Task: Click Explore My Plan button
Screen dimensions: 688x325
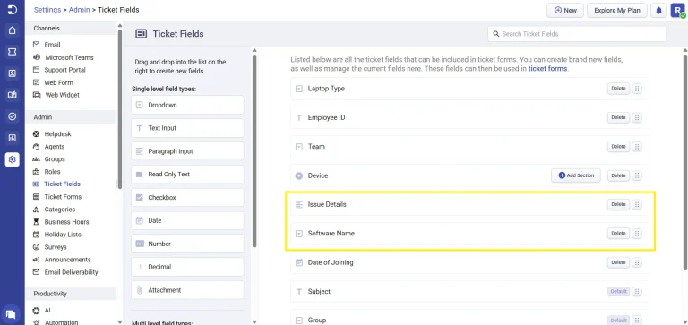Action: tap(617, 11)
